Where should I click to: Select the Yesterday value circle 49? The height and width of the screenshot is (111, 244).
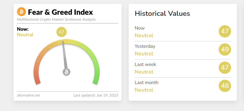[x=225, y=49]
